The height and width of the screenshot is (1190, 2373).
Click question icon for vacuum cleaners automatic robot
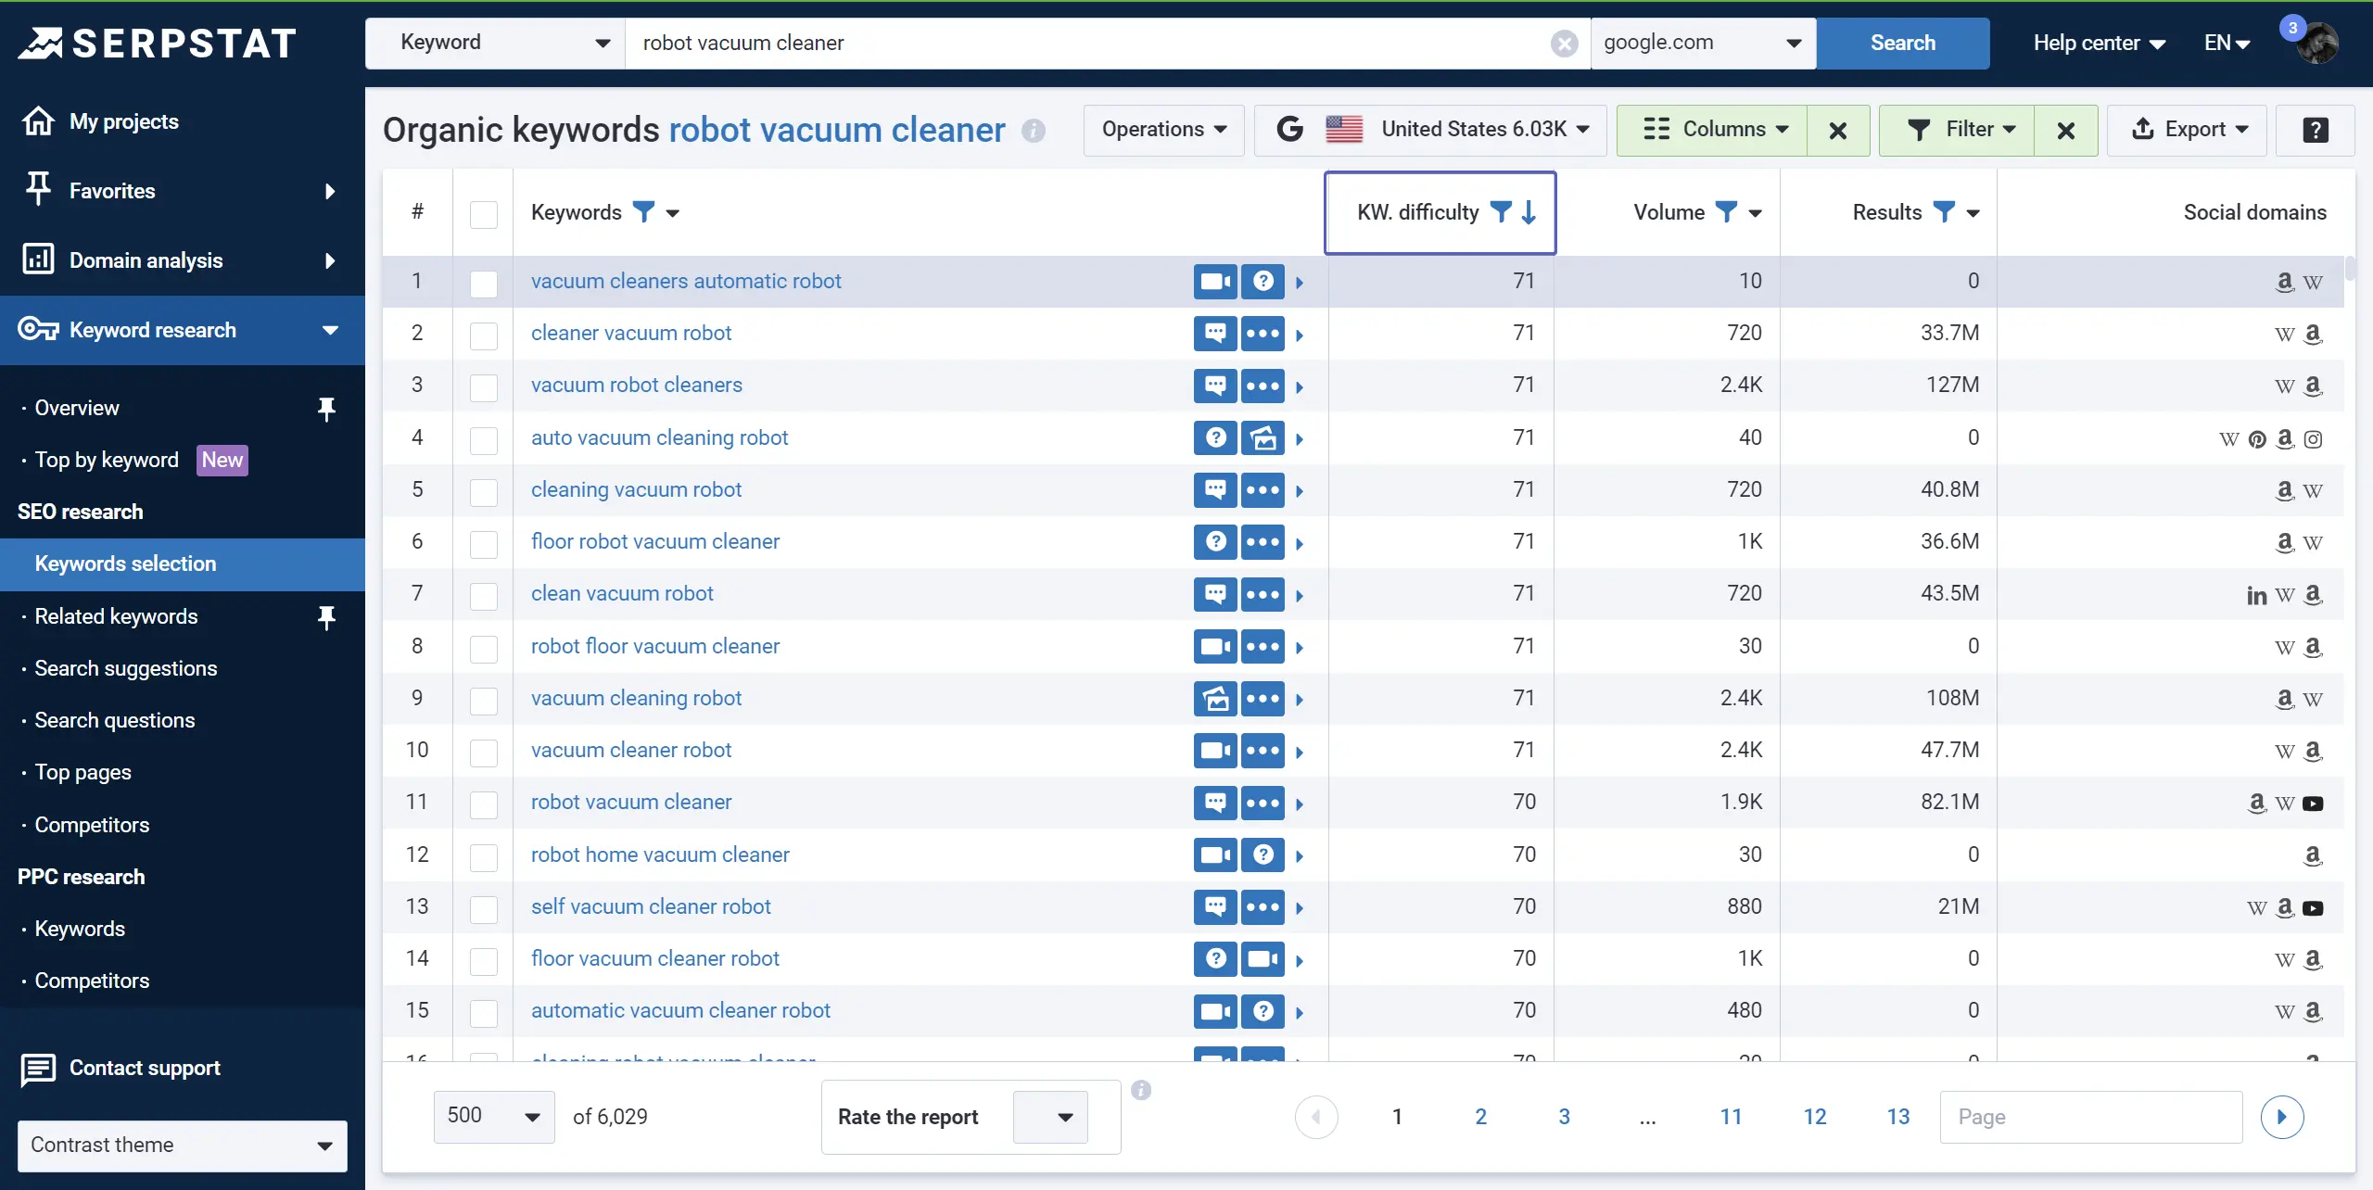pos(1263,281)
